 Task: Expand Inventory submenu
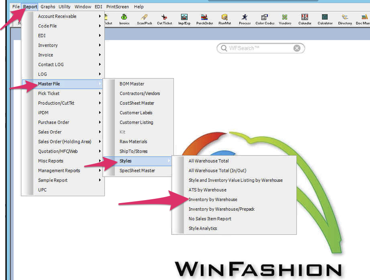coord(63,45)
